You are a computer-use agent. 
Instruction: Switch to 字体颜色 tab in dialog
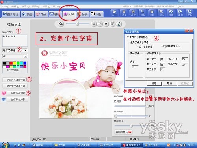tap(143, 37)
